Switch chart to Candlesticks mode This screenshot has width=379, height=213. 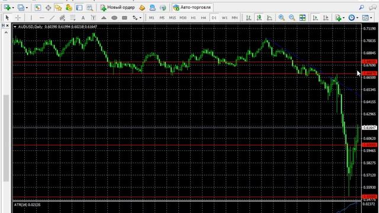[259, 18]
